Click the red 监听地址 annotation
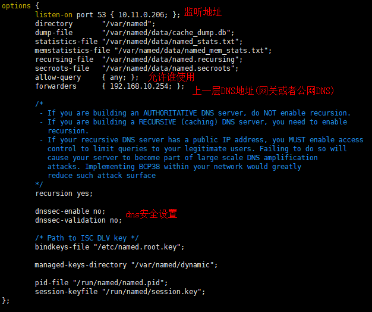Image resolution: width=372 pixels, height=312 pixels. [203, 12]
